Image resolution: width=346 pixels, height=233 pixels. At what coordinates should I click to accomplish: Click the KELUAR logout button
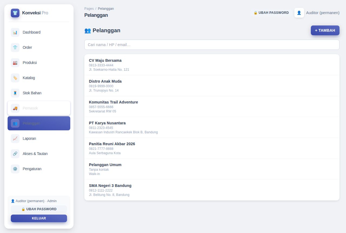click(x=39, y=218)
